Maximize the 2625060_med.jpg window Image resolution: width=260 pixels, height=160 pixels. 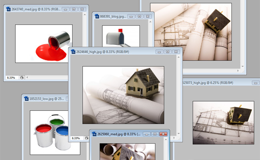point(155,134)
